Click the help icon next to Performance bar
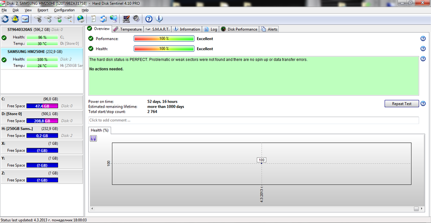 click(x=423, y=39)
